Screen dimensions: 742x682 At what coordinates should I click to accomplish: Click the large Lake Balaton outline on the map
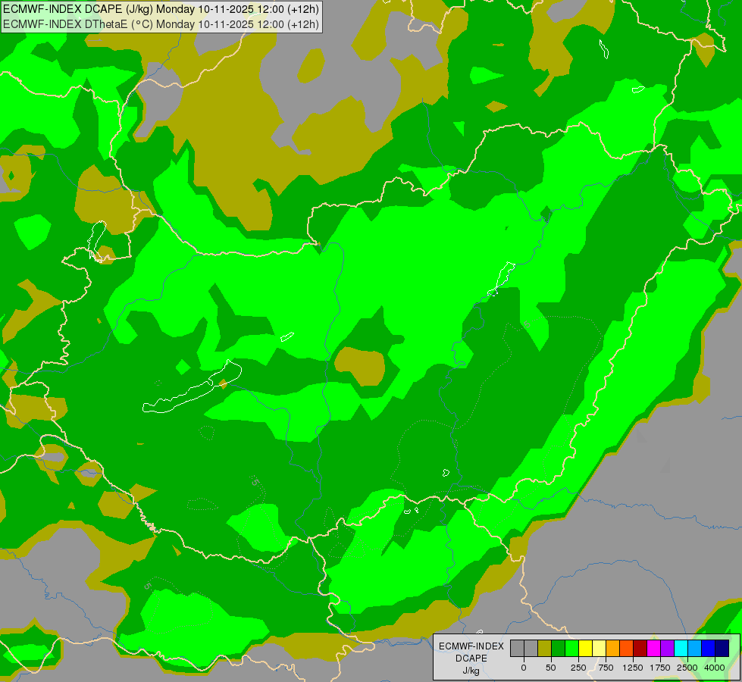click(192, 387)
